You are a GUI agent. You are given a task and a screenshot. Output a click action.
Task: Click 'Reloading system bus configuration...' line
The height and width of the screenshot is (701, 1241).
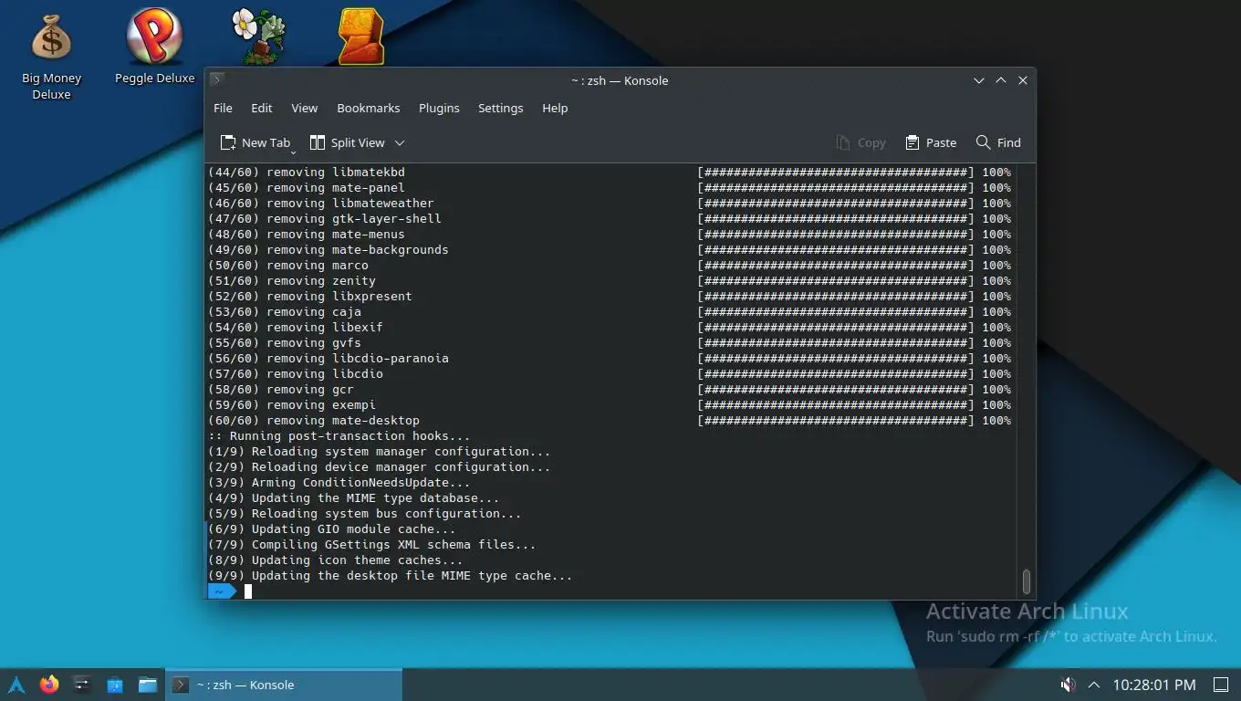pos(365,514)
